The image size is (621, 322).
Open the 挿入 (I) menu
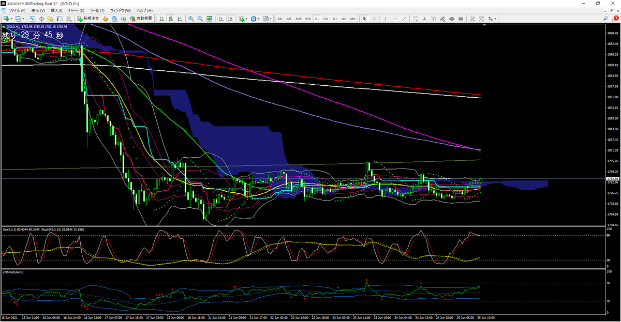tap(56, 10)
